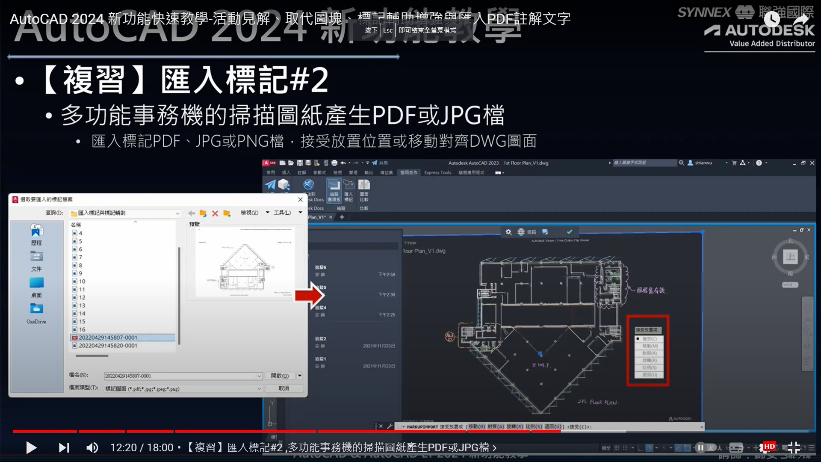Exit fullscreen using the shrink-corners icon
This screenshot has height=462, width=821.
pyautogui.click(x=794, y=447)
